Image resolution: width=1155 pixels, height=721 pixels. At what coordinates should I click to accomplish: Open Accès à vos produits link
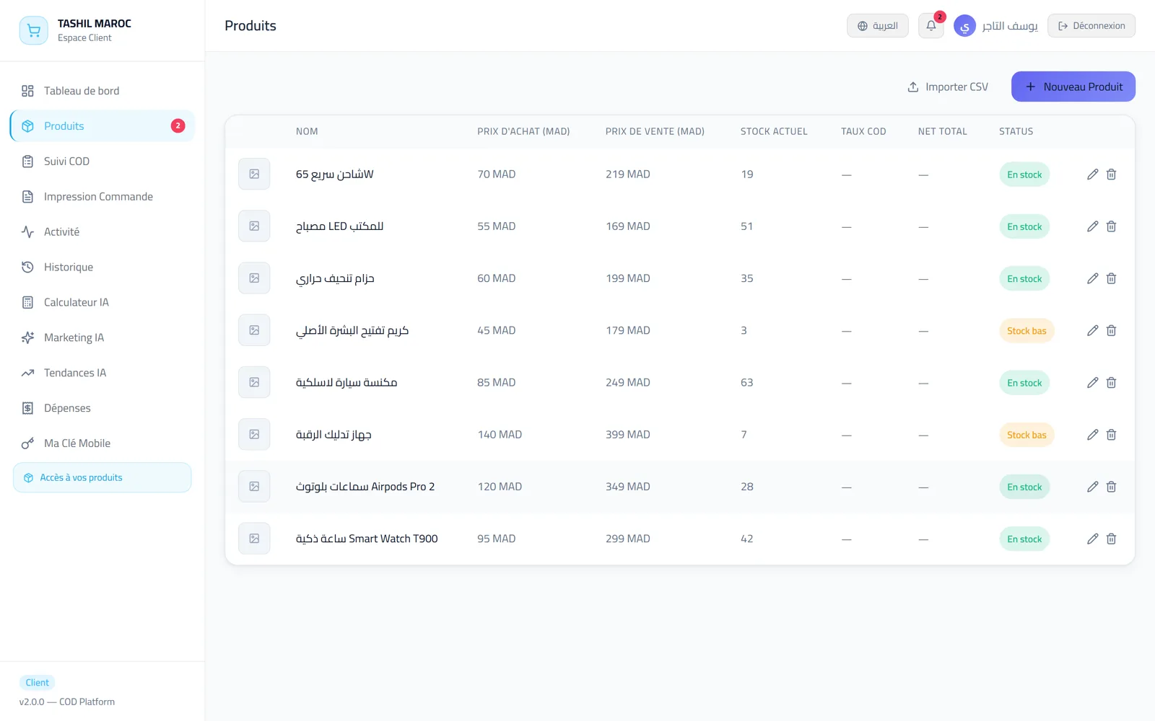pos(103,477)
